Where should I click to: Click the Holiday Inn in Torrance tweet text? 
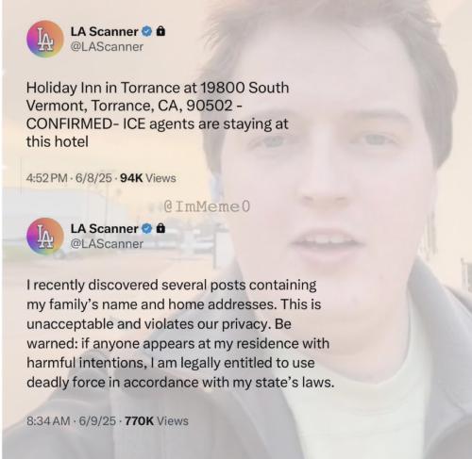(x=158, y=114)
